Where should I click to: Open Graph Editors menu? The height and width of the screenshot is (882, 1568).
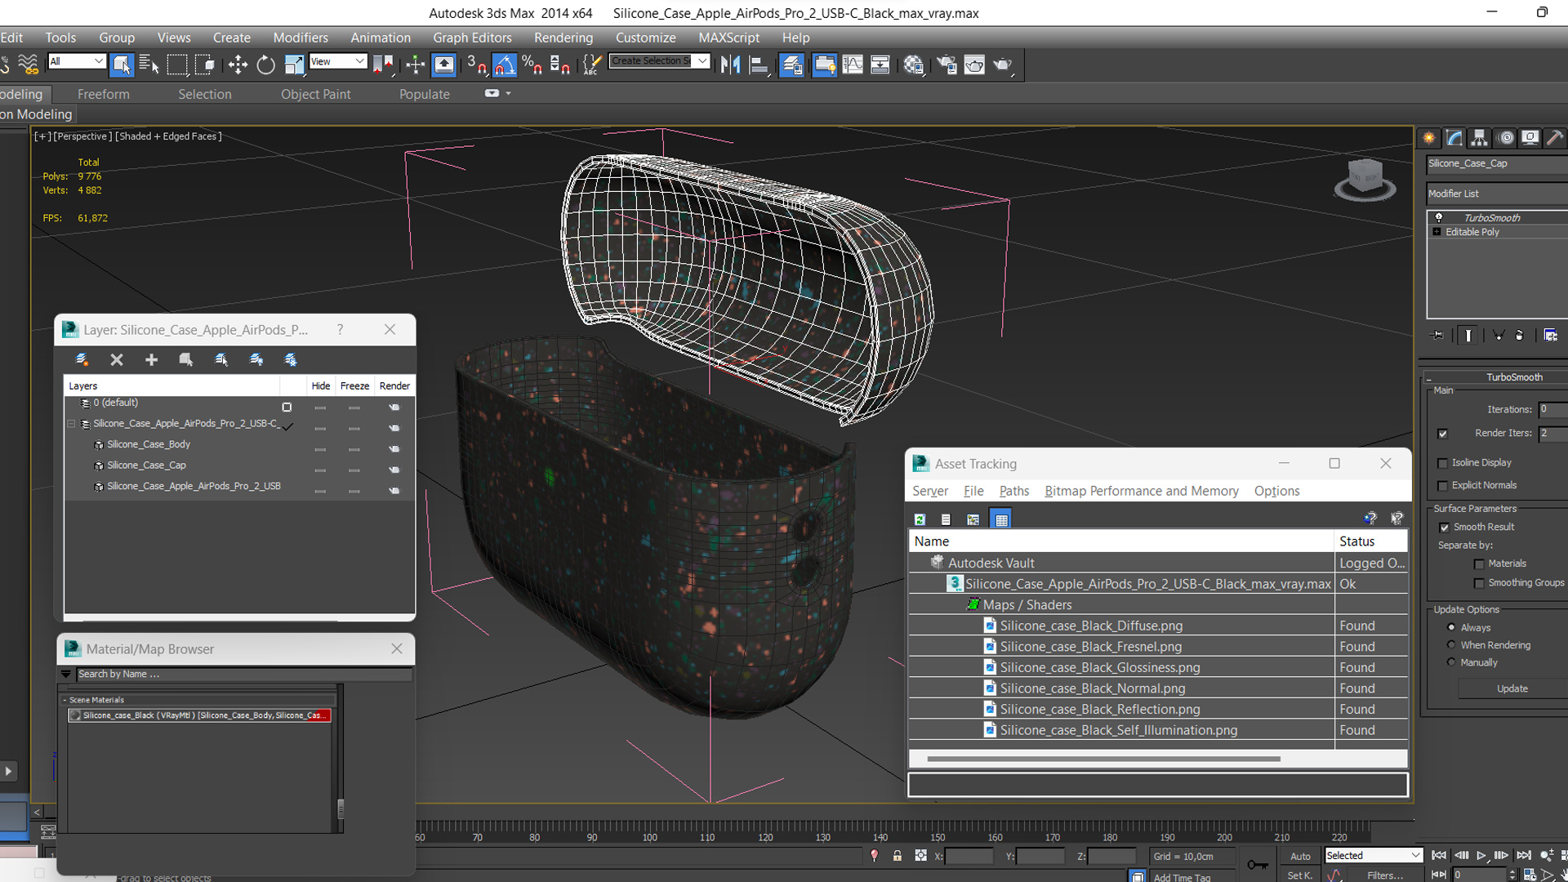pyautogui.click(x=472, y=38)
